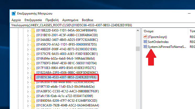195x109 pixels.
Task: Click folder icon of {0134A8B2-3407-4B45-AD25-E9F7C92A80BC}
Action: coord(33,40)
